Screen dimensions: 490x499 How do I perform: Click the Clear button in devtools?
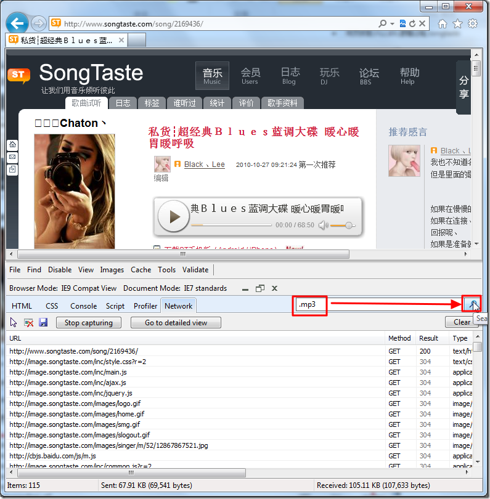(x=462, y=322)
